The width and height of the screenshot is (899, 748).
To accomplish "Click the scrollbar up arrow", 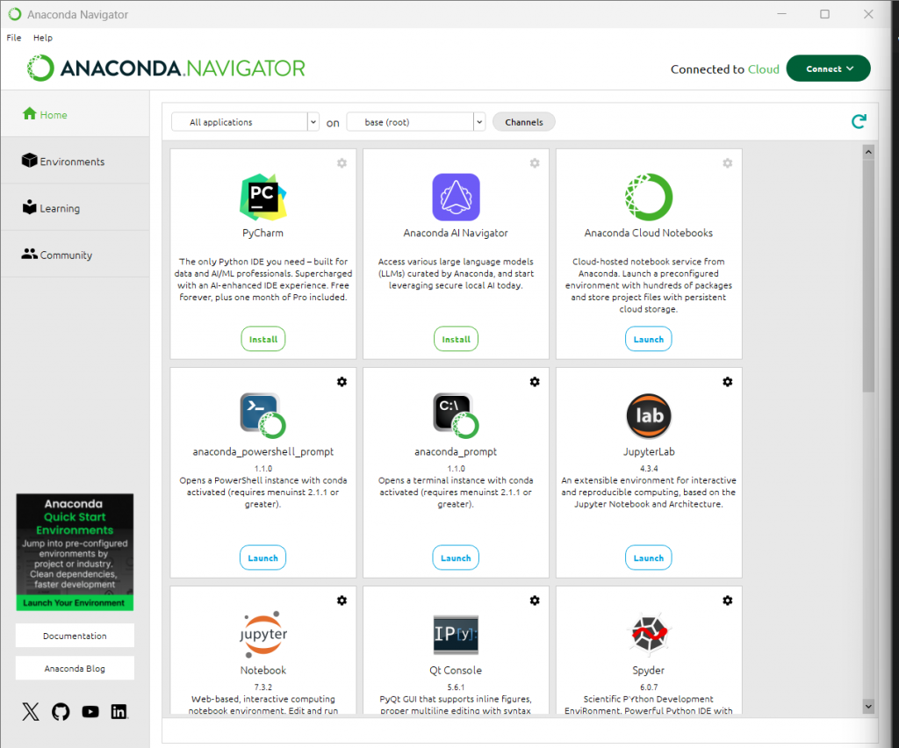I will 868,152.
